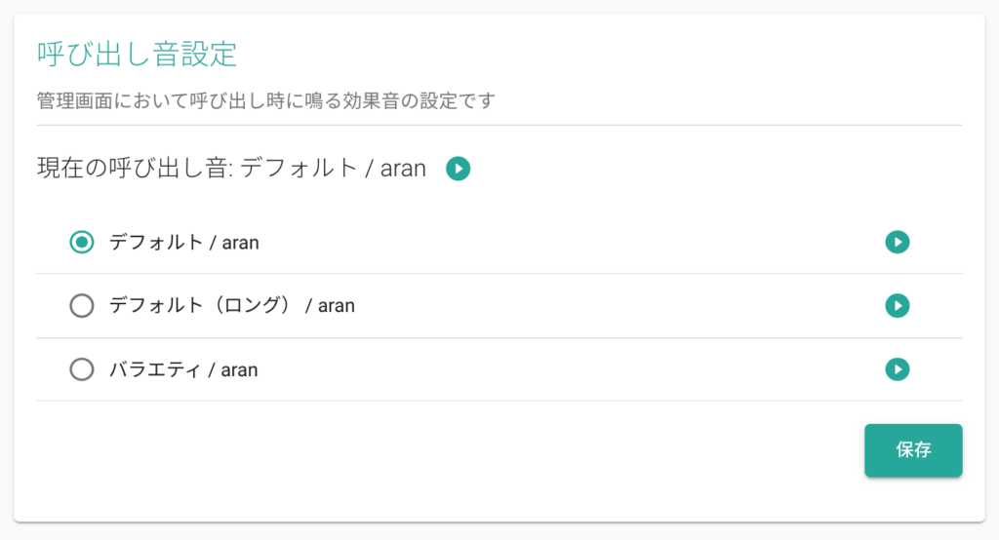Click the 呼び出し音設定 heading
999x540 pixels.
coord(137,55)
